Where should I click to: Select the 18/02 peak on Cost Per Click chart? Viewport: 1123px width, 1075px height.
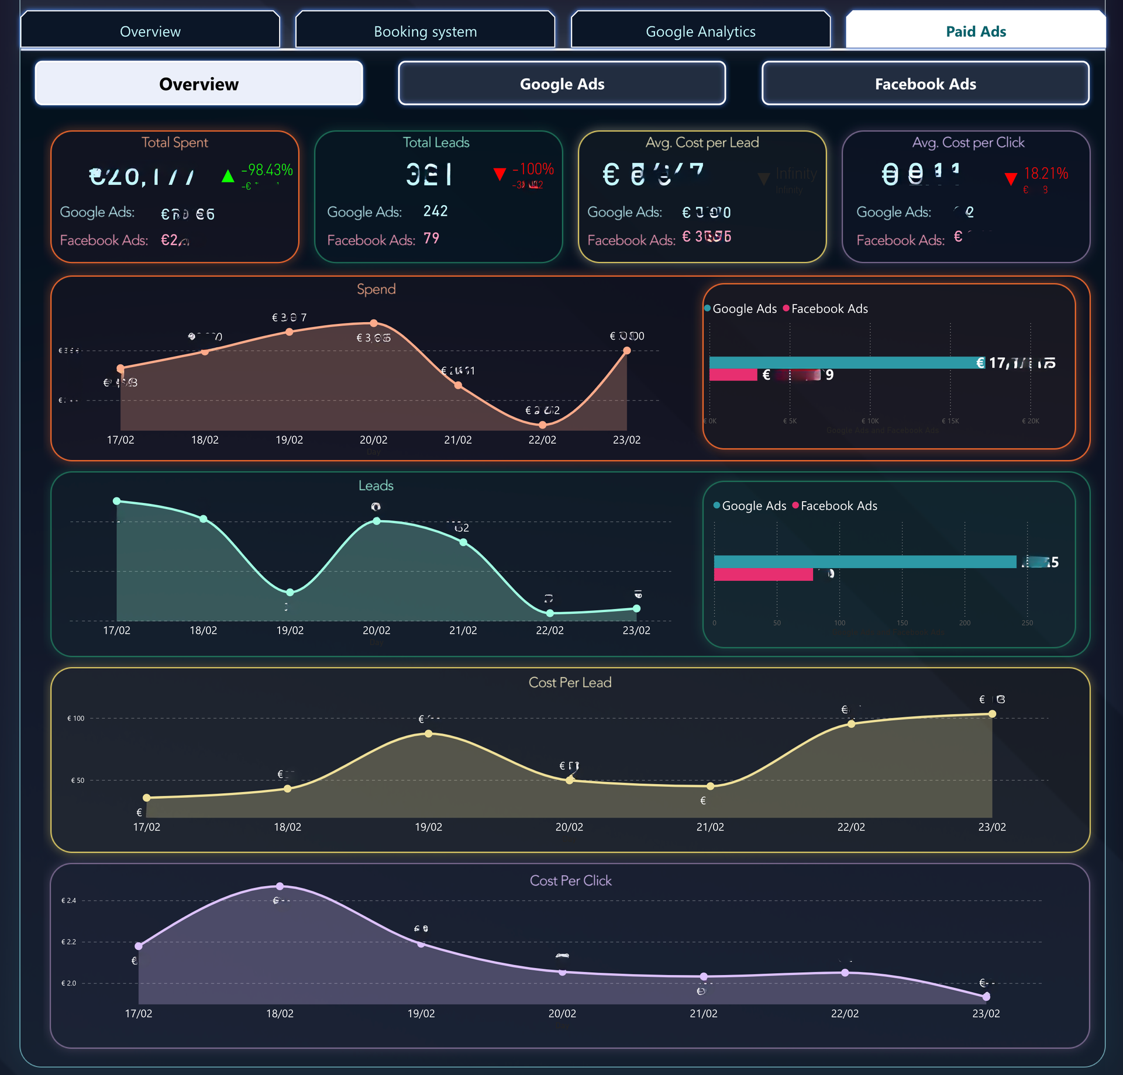coord(280,886)
